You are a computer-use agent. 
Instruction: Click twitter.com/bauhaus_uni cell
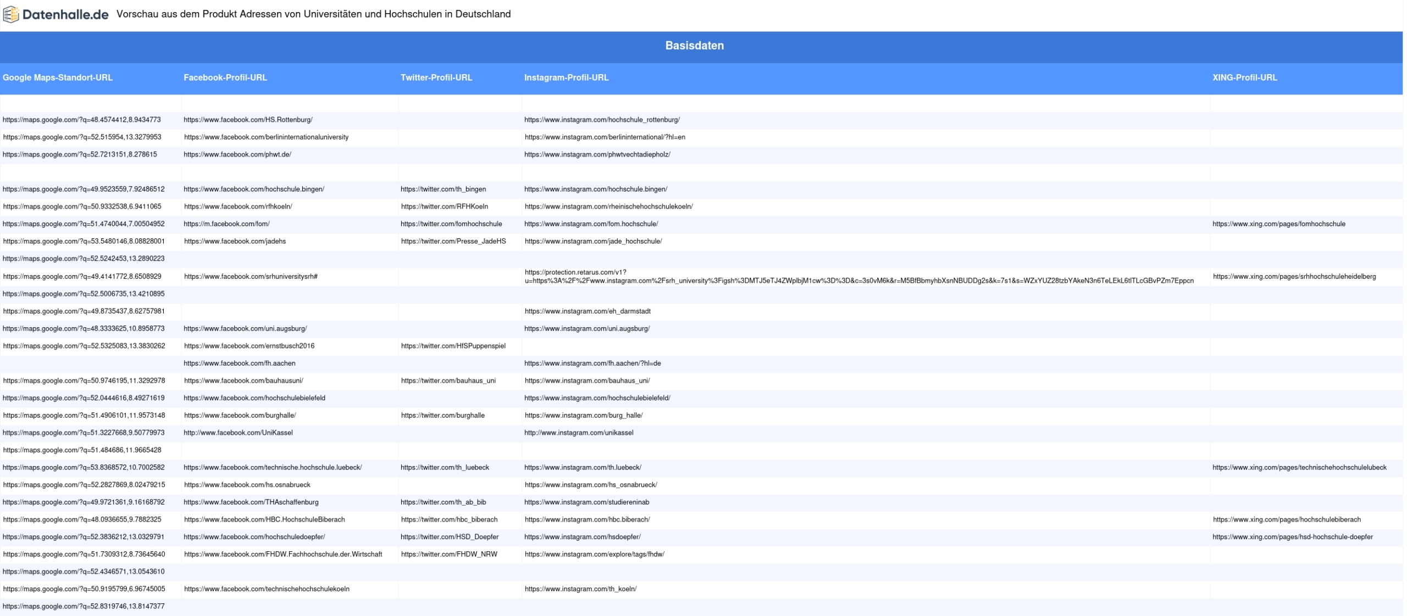[x=448, y=381]
